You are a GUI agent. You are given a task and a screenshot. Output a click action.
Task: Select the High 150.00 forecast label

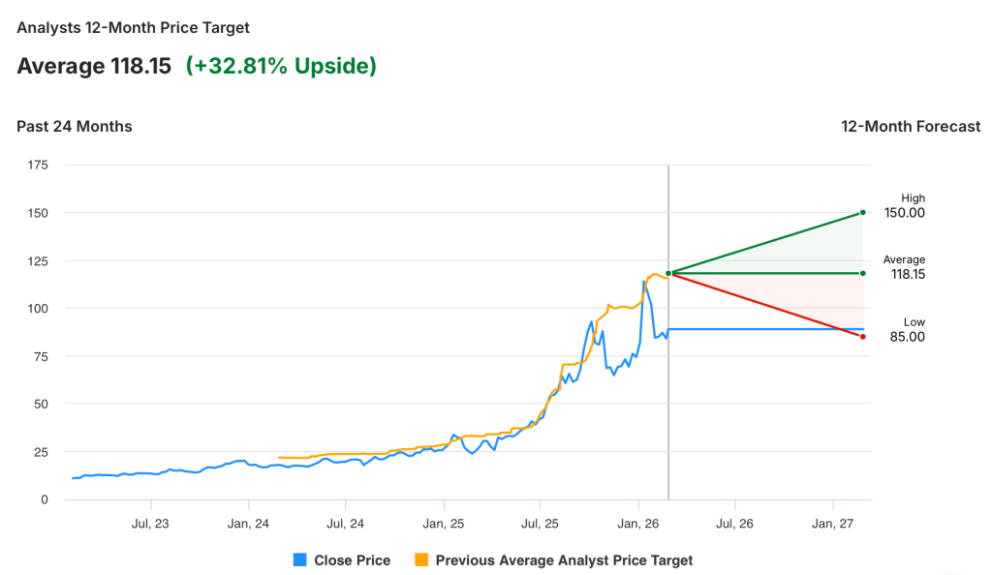tap(905, 206)
